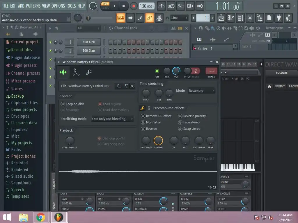
Task: Open FL Studio from the Windows taskbar
Action: [x=59, y=217]
